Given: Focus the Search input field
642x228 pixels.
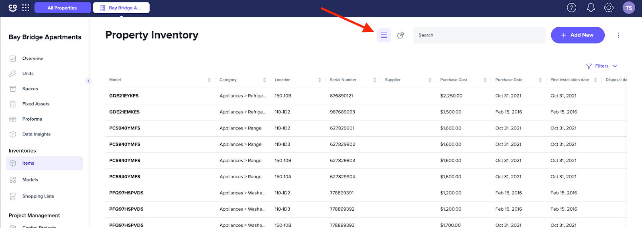Looking at the screenshot, I should point(479,35).
